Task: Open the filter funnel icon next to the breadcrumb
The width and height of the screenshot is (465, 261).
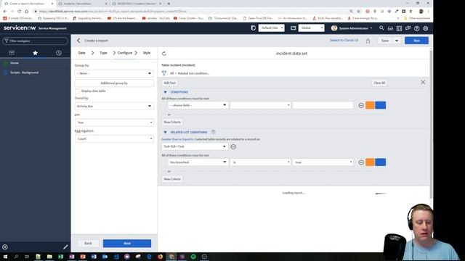Action: coord(164,73)
